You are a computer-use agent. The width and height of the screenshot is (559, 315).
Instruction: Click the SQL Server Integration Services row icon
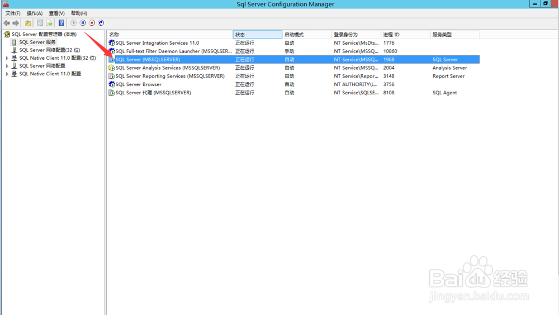coord(112,43)
